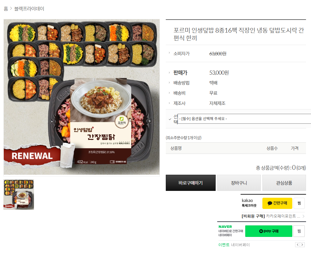Show previous Naver event with left arrow
The height and width of the screenshot is (254, 311).
click(298, 245)
